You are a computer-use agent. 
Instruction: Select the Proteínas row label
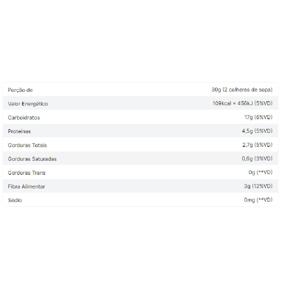(x=19, y=131)
